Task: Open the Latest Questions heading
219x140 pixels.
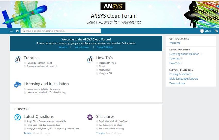Action: click(39, 116)
